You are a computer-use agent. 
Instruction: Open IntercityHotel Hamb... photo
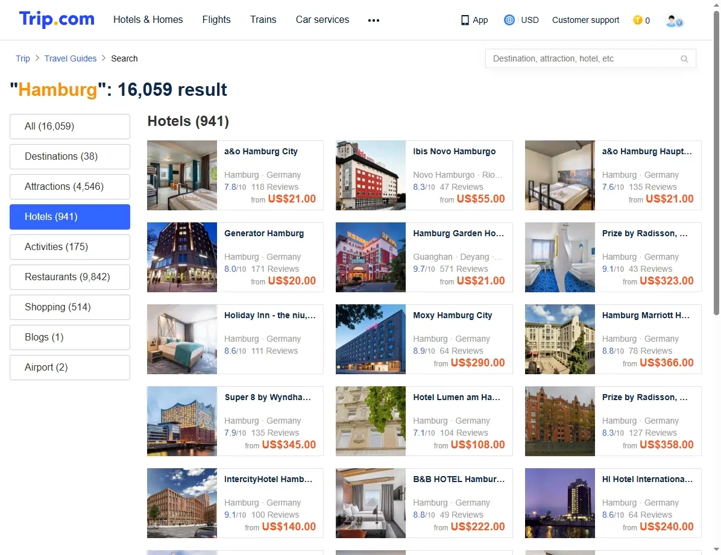(182, 503)
